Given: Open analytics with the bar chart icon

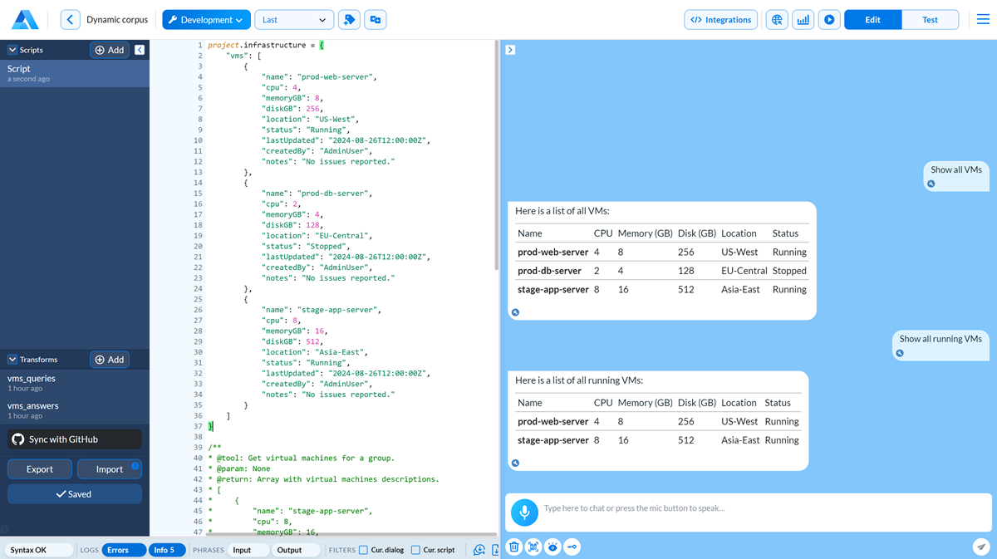Looking at the screenshot, I should pyautogui.click(x=803, y=20).
